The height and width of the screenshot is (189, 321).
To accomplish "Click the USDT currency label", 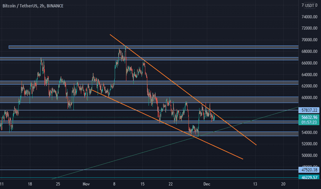I will [310, 5].
